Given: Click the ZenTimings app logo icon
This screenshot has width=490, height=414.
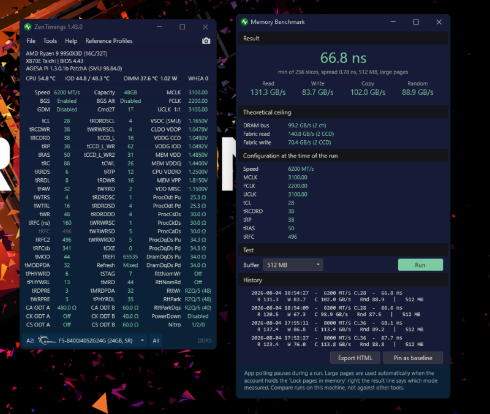Looking at the screenshot, I should tap(28, 27).
